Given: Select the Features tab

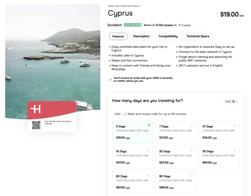Looking at the screenshot, I should pyautogui.click(x=118, y=36).
